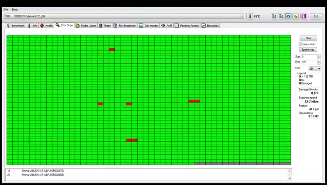This screenshot has width=327, height=185.
Task: Click the green copy screenshot to clipboard icon
Action: (281, 16)
